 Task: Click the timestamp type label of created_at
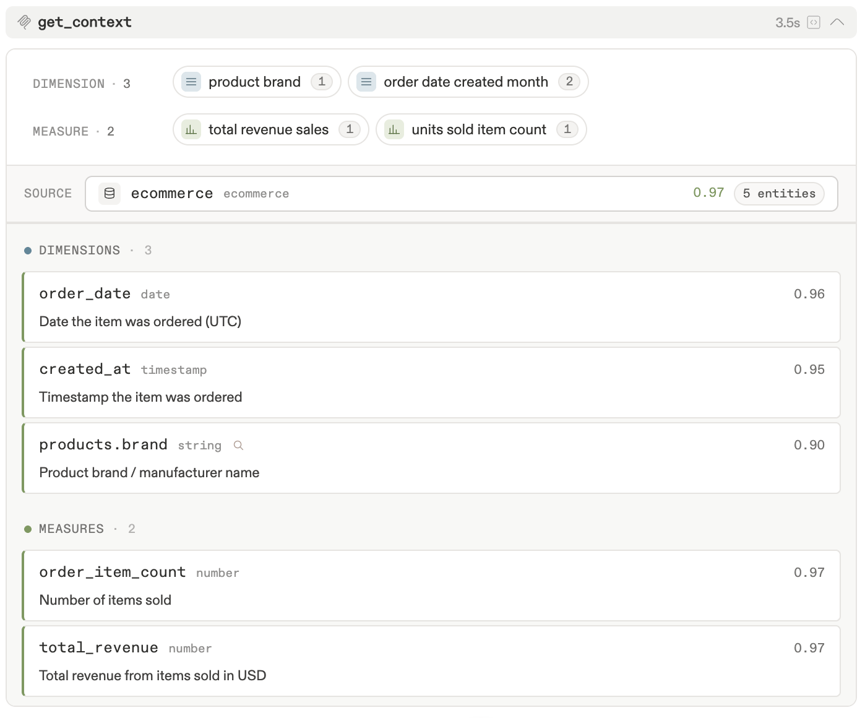pos(174,370)
